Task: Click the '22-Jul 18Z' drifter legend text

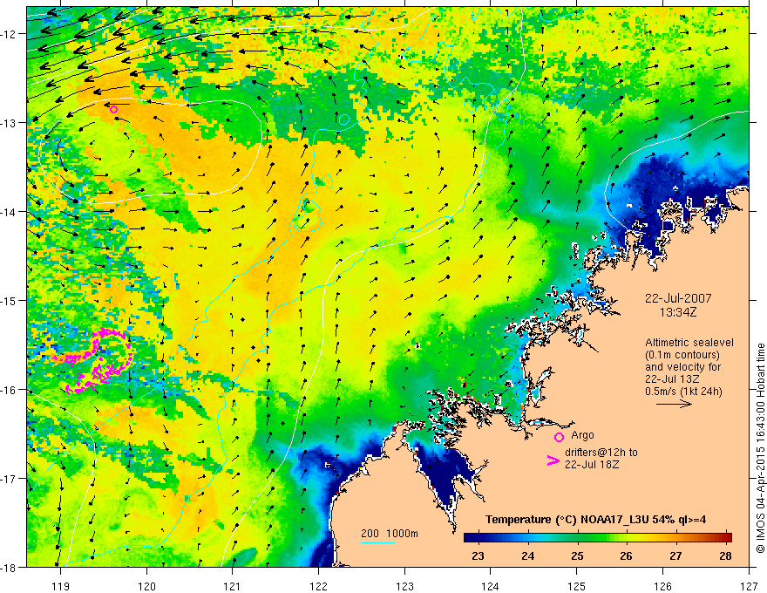Action: [592, 465]
